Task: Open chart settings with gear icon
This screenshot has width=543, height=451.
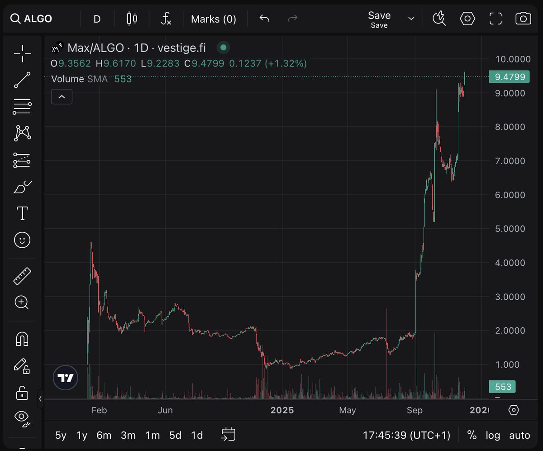Action: (x=467, y=19)
